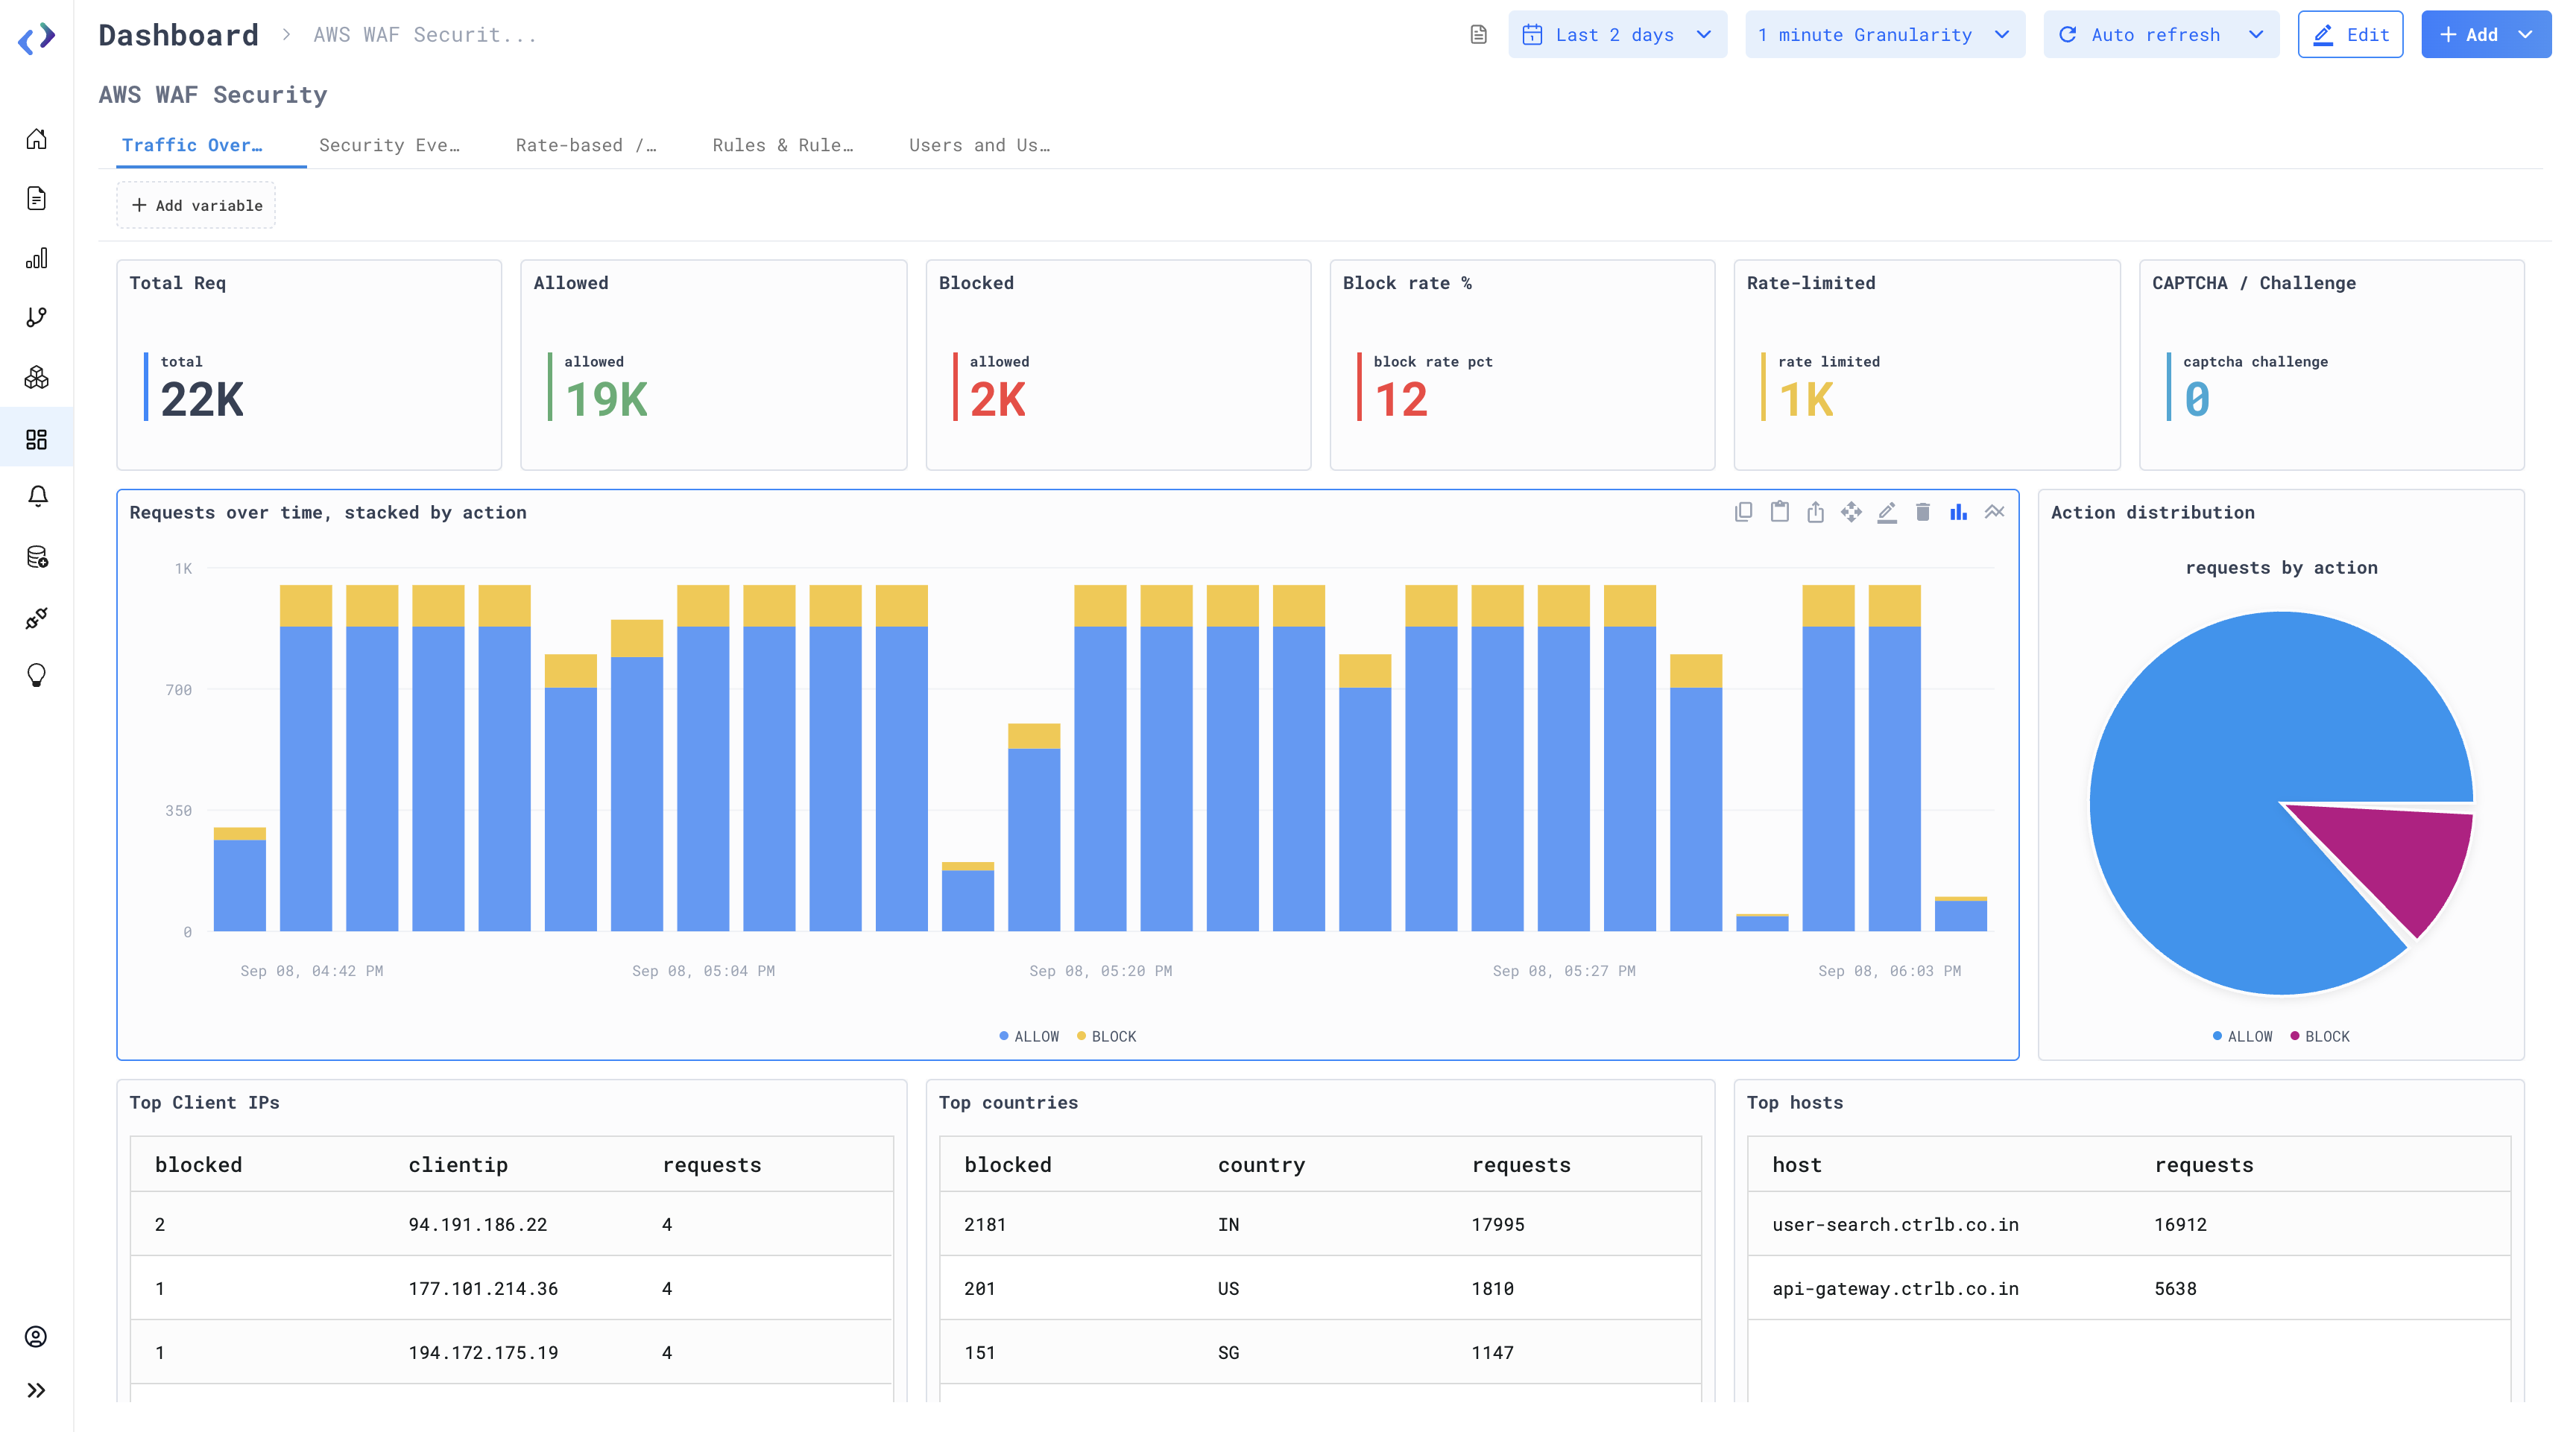Image resolution: width=2576 pixels, height=1432 pixels.
Task: Open the 1 minute Granularity dropdown
Action: coord(1884,35)
